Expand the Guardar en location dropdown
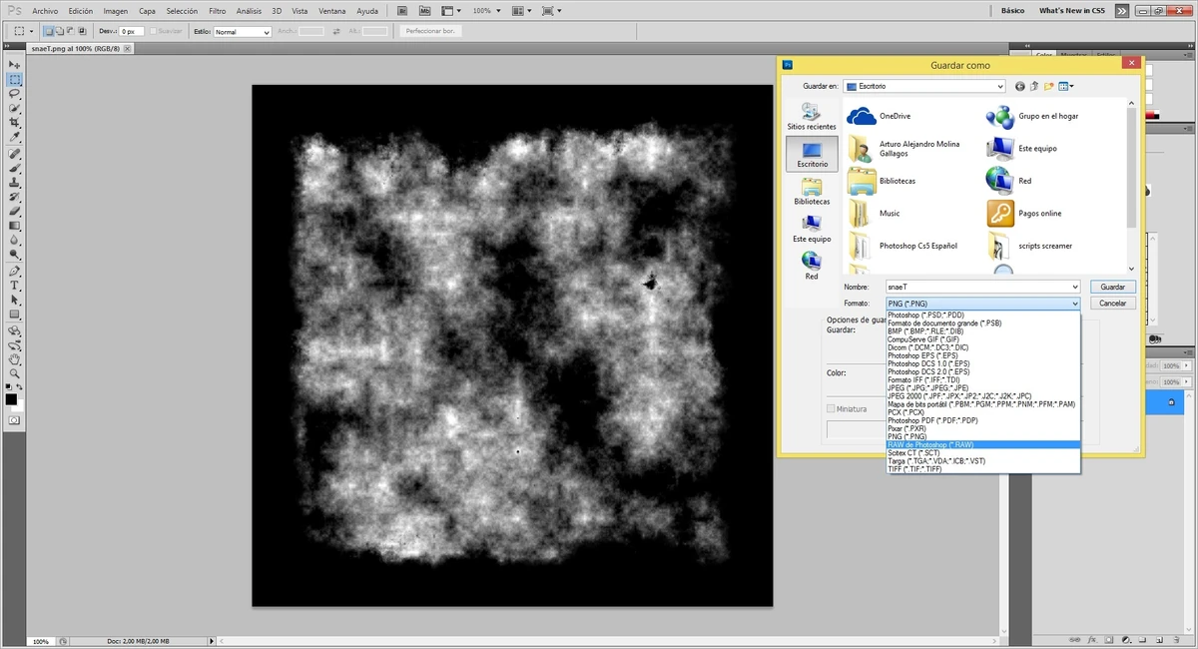Screen dimensions: 1198x649 click(923, 87)
